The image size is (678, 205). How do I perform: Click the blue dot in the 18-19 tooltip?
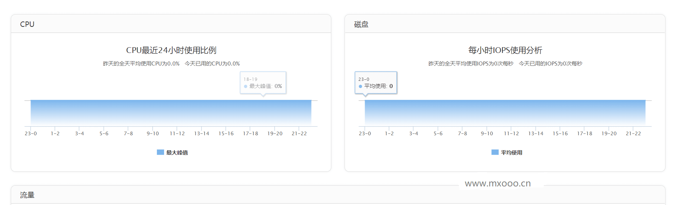click(246, 86)
